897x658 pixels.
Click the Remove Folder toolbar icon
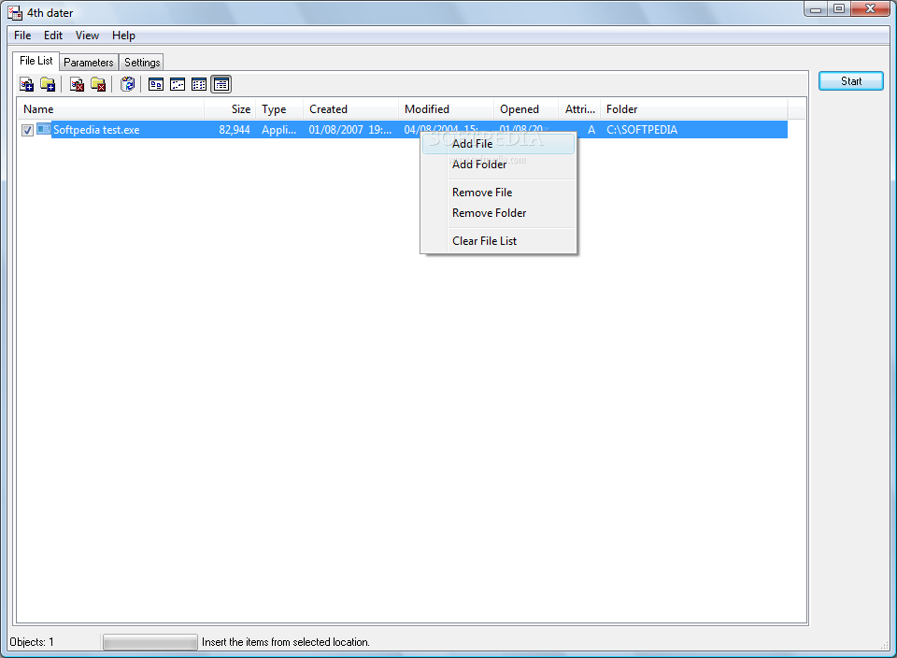point(98,85)
